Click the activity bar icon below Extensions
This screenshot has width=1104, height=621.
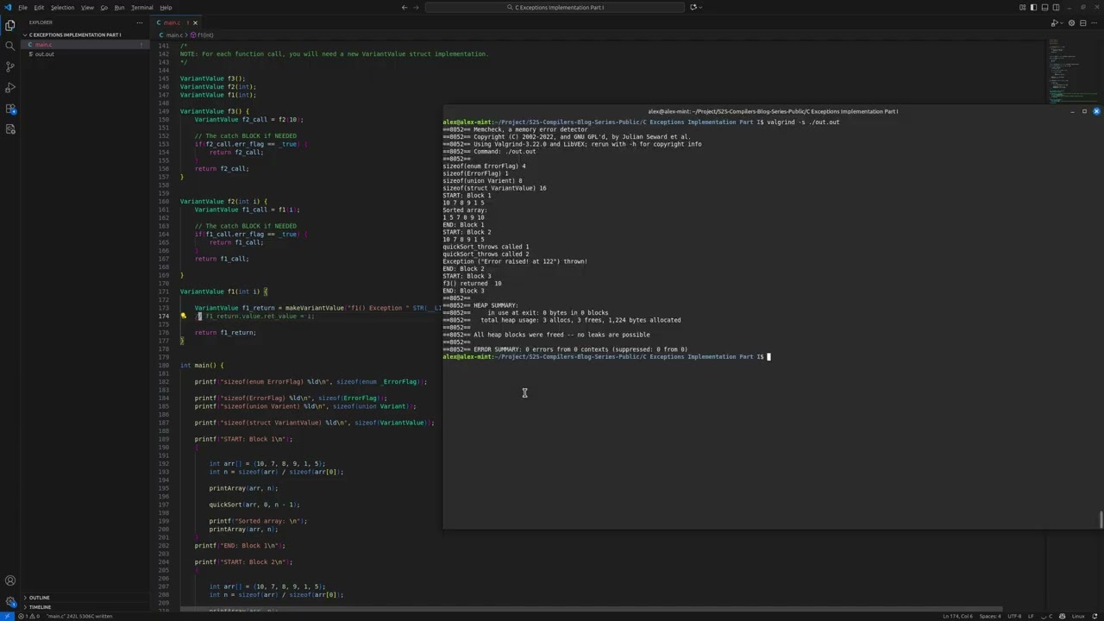click(x=10, y=129)
